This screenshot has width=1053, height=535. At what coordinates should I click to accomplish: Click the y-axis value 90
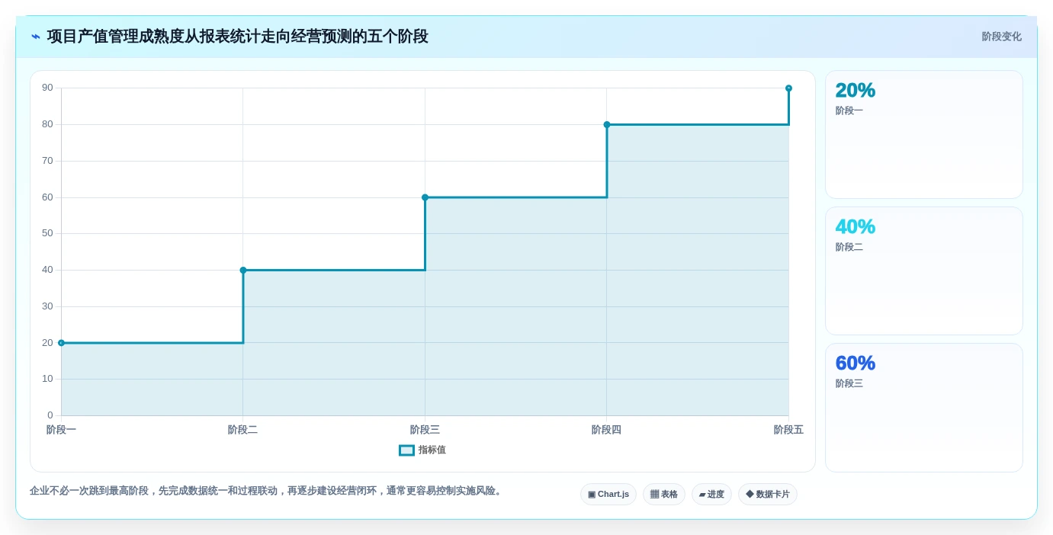click(47, 88)
